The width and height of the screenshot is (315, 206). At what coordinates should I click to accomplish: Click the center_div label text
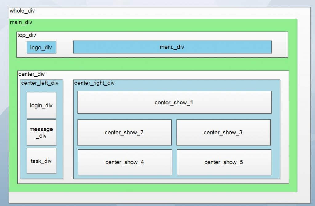[x=31, y=74]
